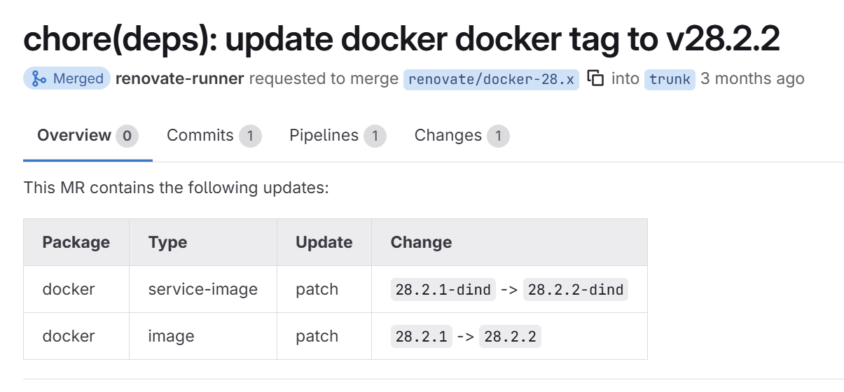Open the renovate-runner author profile
Image resolution: width=844 pixels, height=392 pixels.
[179, 78]
